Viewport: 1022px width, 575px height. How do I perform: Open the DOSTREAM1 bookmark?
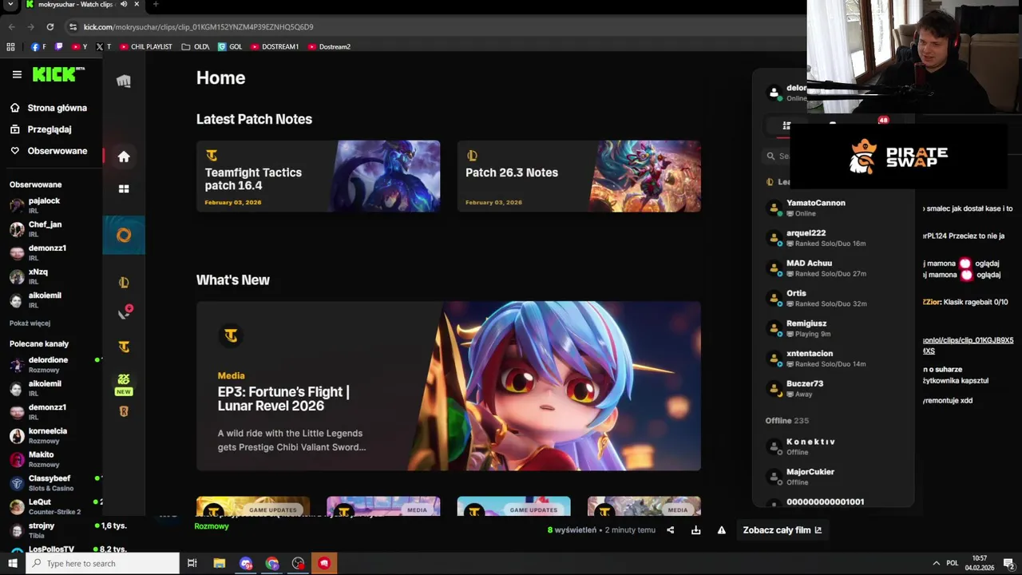pyautogui.click(x=275, y=46)
